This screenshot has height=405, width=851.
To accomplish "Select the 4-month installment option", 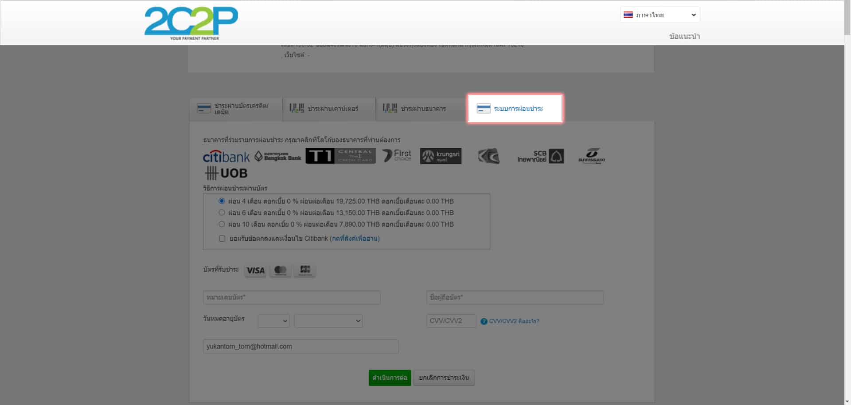I will pyautogui.click(x=222, y=201).
